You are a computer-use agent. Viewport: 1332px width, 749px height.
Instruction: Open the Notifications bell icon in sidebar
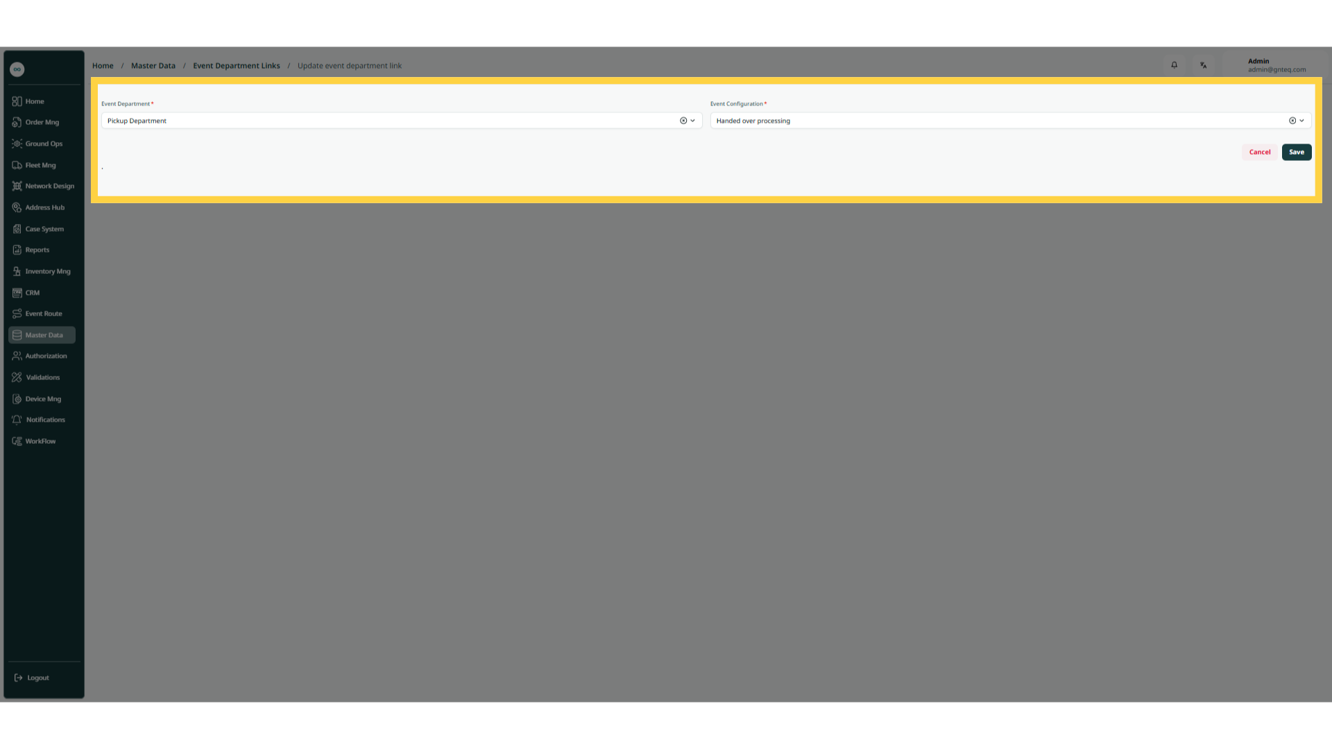[x=17, y=420]
